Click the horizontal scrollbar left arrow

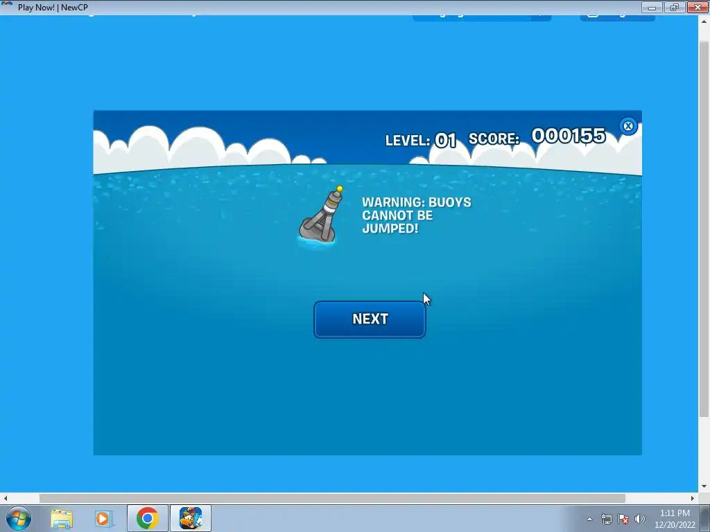coord(5,498)
